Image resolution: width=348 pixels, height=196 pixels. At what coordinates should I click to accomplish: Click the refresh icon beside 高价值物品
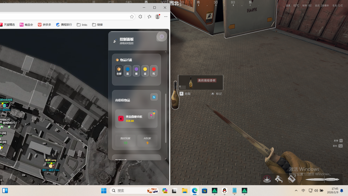154,97
